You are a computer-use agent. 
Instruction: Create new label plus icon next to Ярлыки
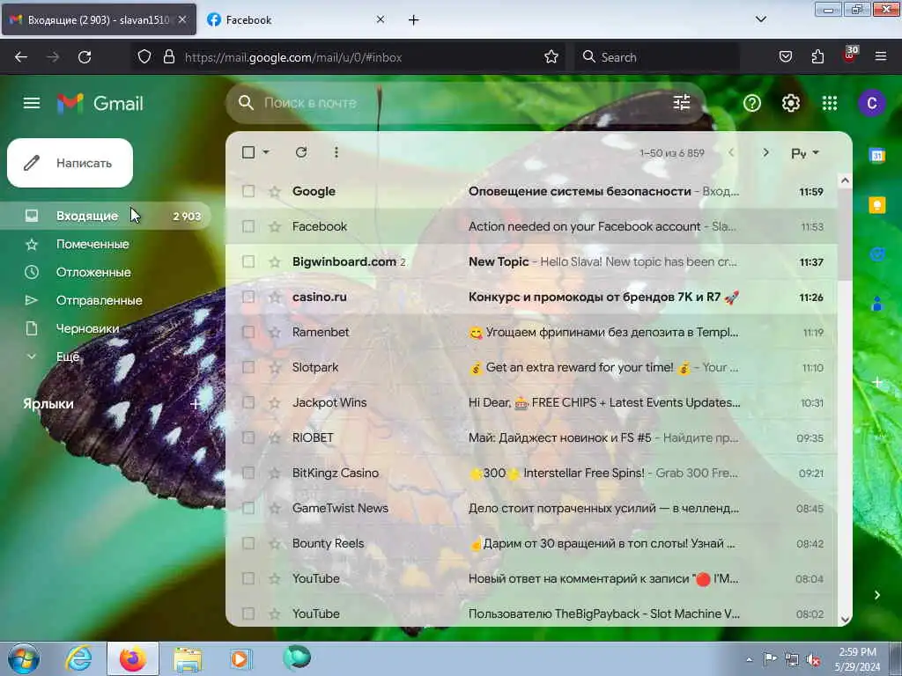click(x=195, y=404)
